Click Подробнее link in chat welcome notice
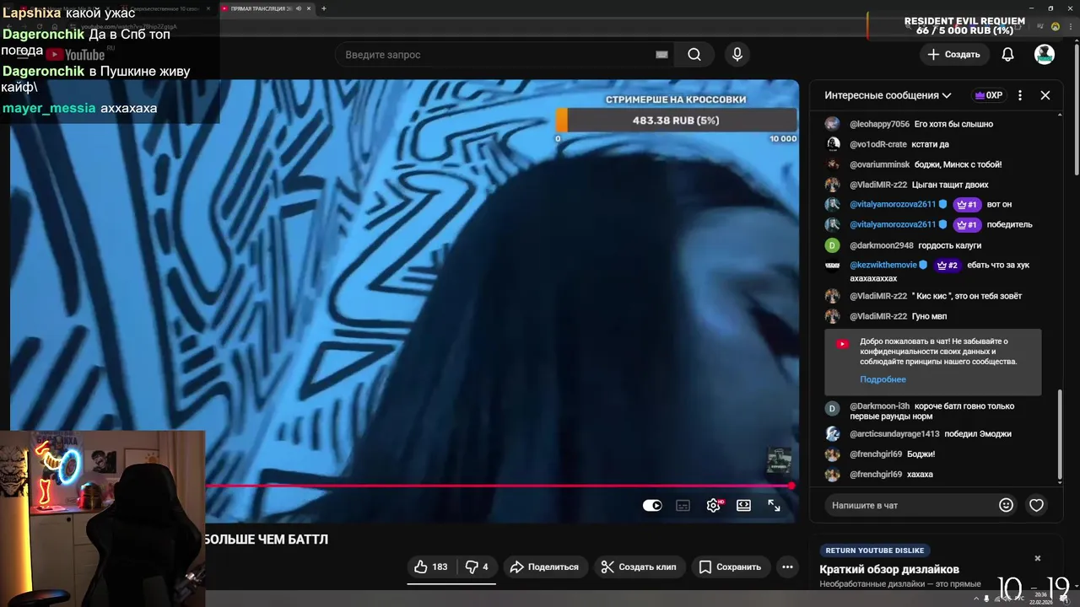The height and width of the screenshot is (607, 1080). coord(883,379)
